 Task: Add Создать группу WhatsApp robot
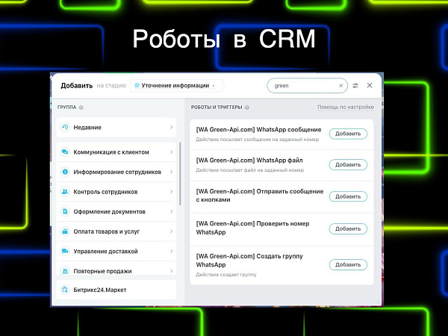click(348, 264)
